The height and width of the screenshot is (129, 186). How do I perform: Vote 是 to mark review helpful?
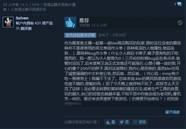[x=110, y=122]
